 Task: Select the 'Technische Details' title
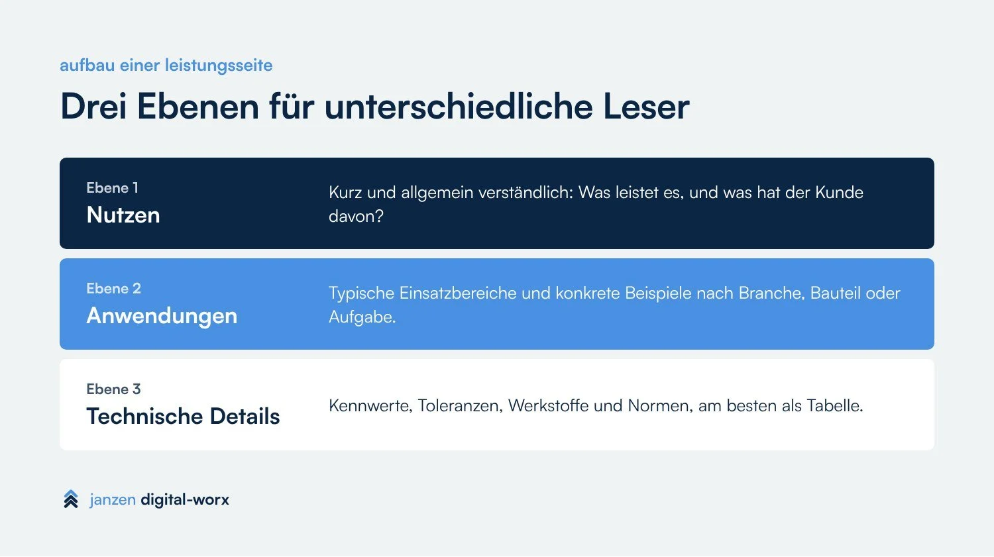pos(183,417)
